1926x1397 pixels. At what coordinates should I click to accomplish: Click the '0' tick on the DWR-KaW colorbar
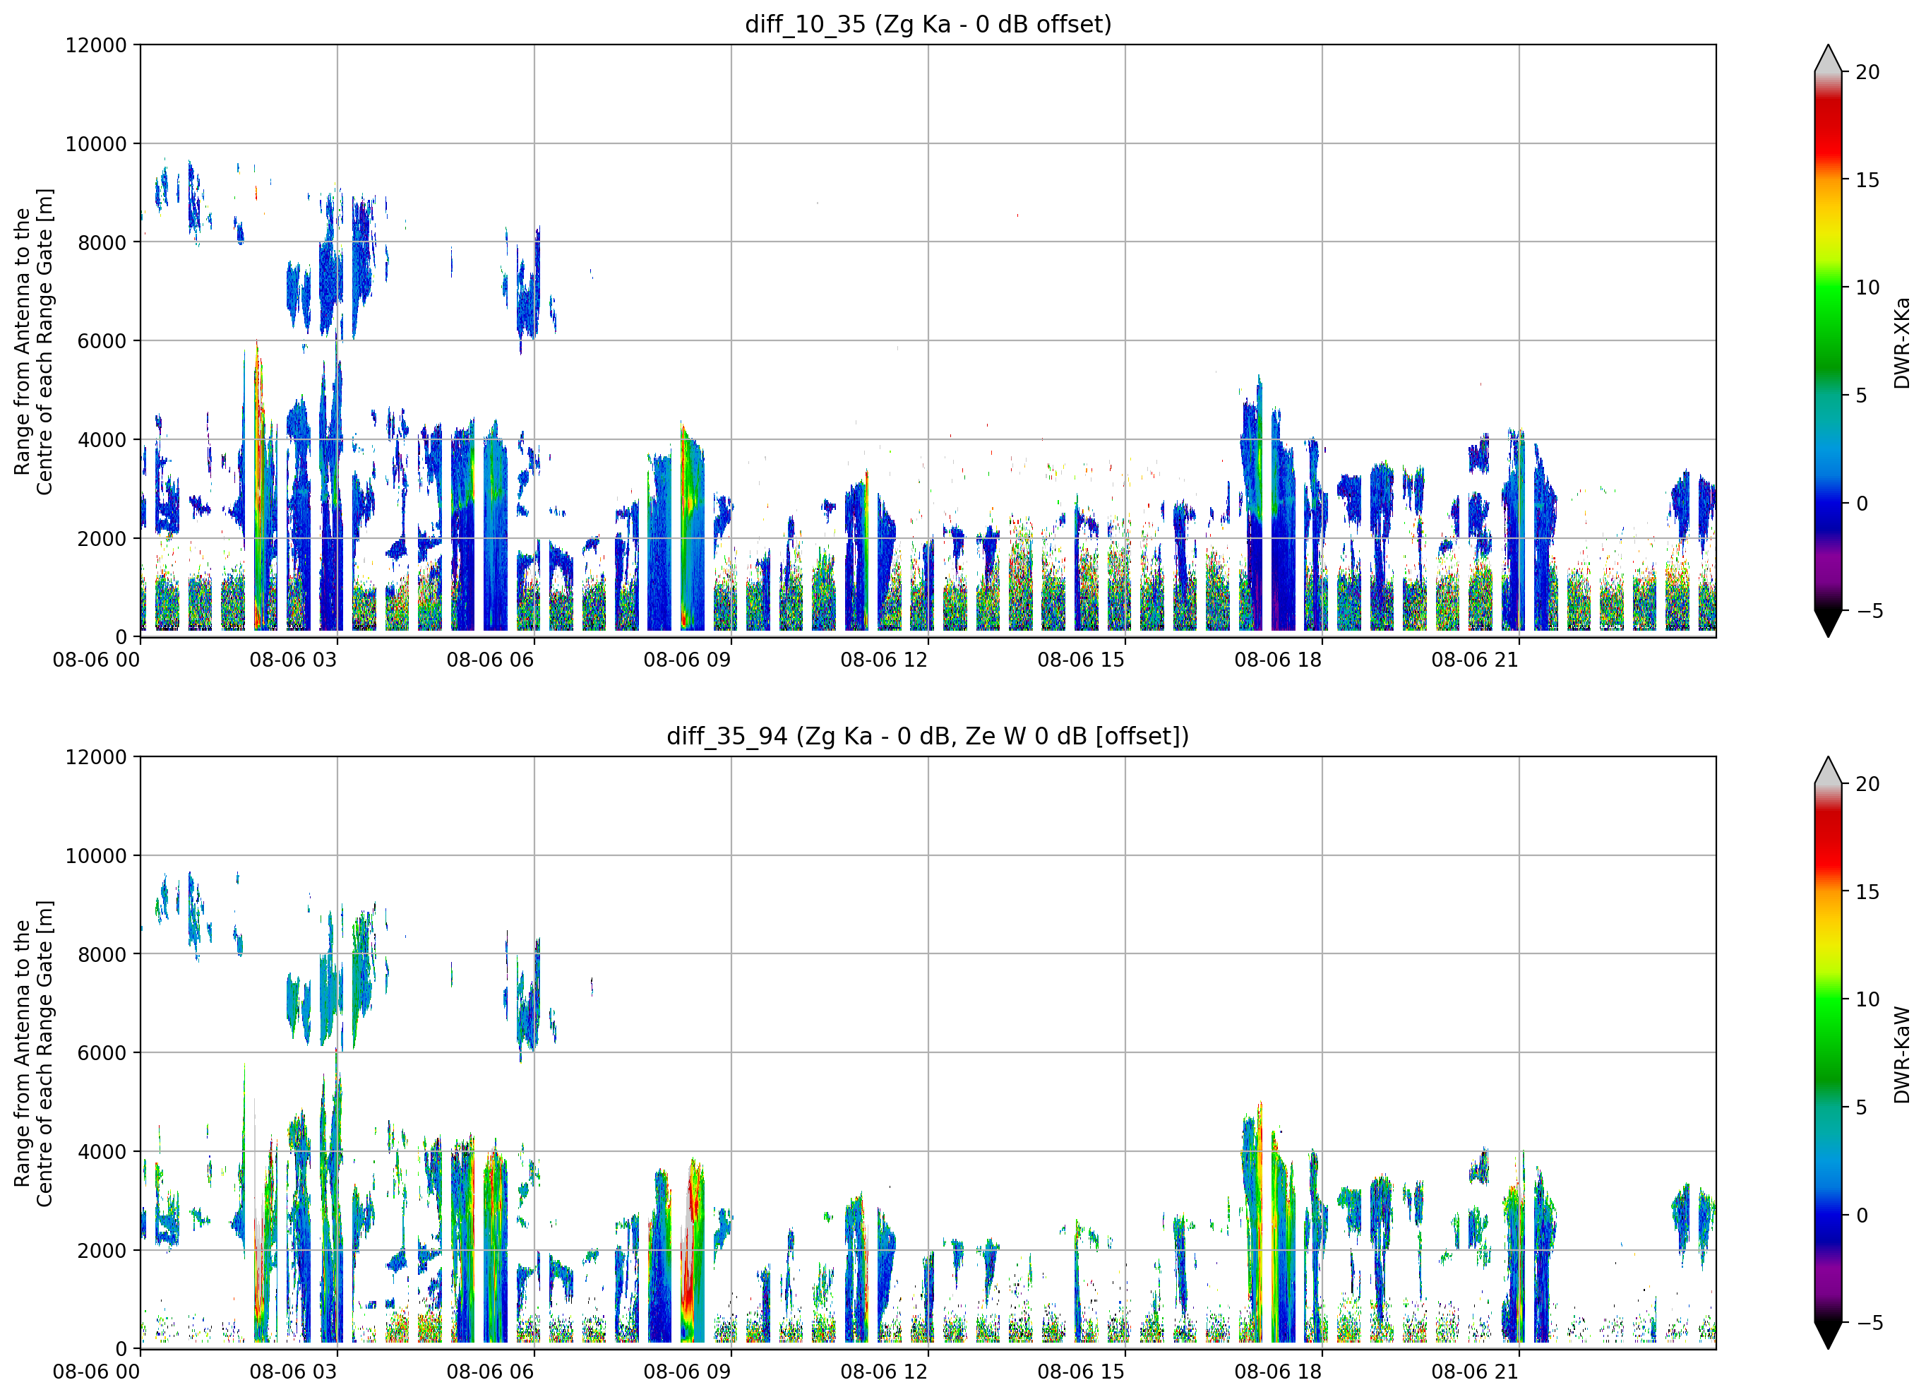(1862, 1215)
